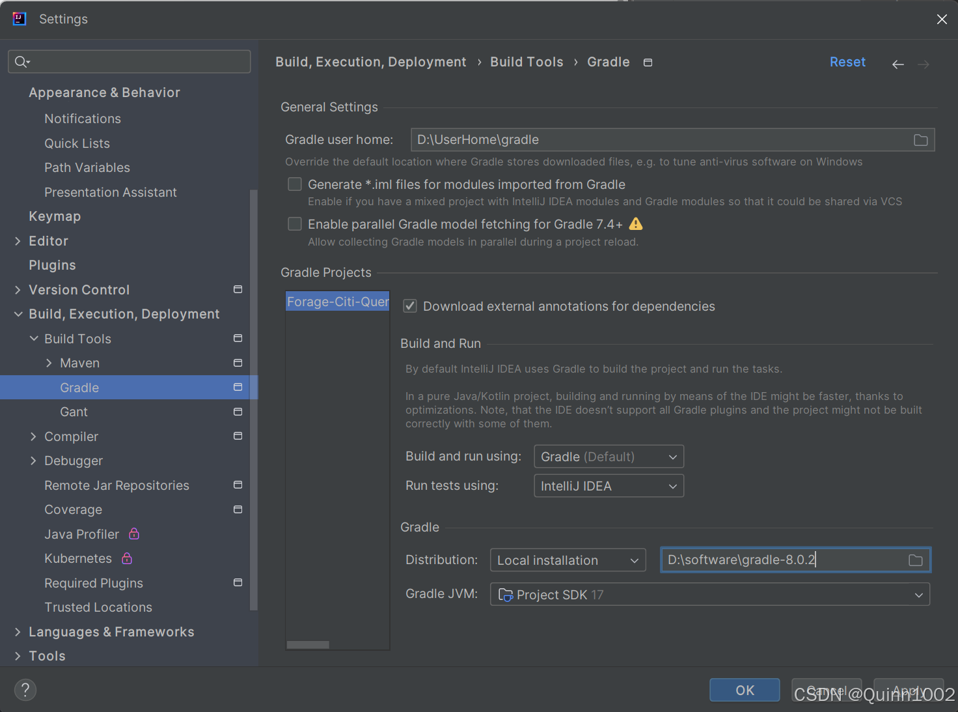Click the settings tree vertical scrollbar
Viewport: 958px width, 712px height.
pyautogui.click(x=254, y=400)
